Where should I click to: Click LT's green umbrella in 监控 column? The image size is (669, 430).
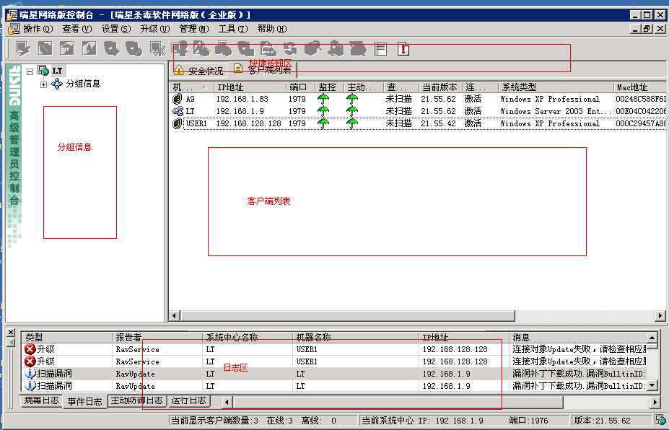click(323, 111)
